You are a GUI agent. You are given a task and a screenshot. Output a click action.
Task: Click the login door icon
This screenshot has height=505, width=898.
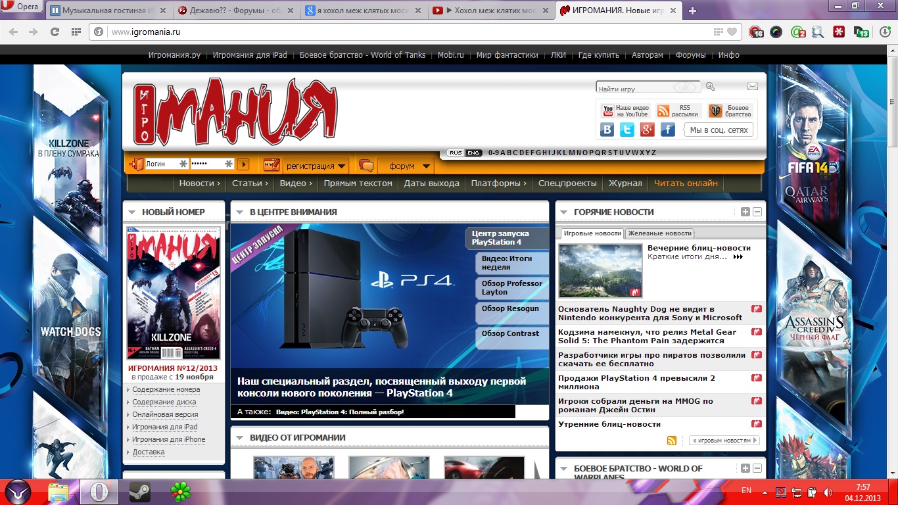[x=136, y=164]
